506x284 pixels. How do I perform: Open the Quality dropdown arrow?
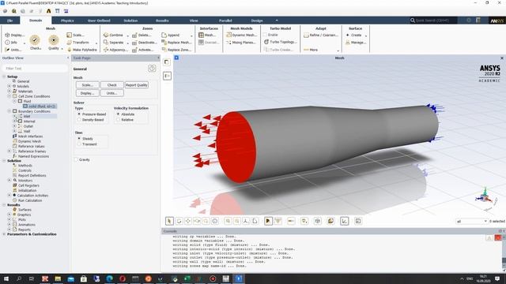[x=62, y=49]
